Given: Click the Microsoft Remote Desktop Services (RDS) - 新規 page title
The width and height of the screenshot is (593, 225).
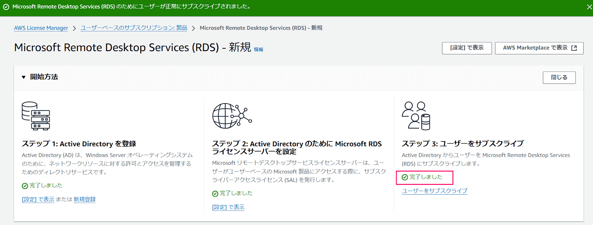Looking at the screenshot, I should point(133,48).
